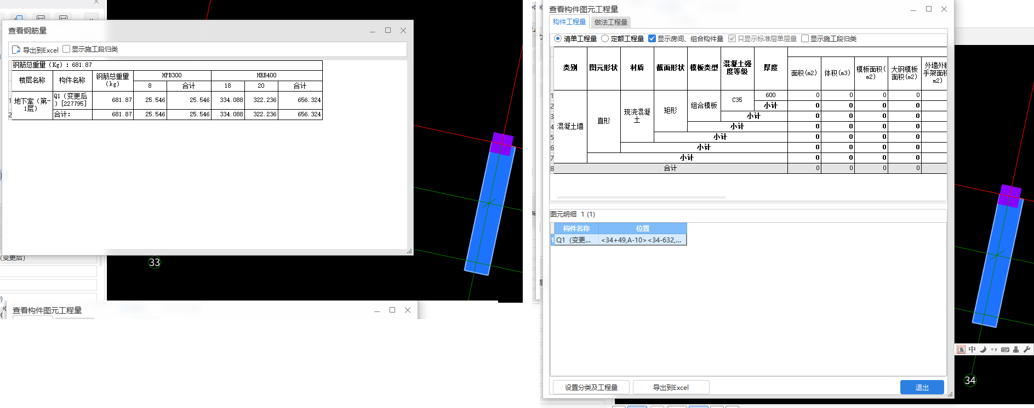This screenshot has width=1034, height=408.
Task: Click the 混凝土墙 category cell
Action: point(570,126)
